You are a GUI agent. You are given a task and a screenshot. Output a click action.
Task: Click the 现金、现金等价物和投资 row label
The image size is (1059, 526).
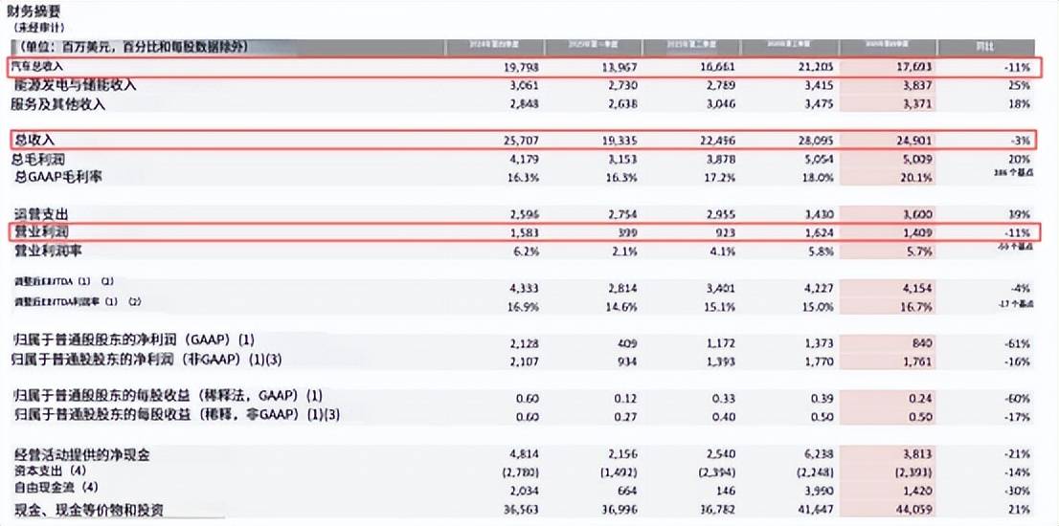[x=88, y=510]
